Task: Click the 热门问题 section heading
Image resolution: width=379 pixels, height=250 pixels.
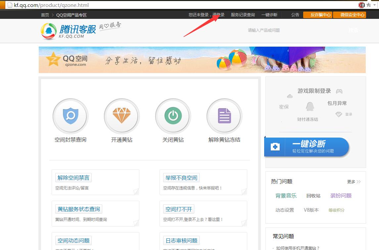Action: point(282,182)
